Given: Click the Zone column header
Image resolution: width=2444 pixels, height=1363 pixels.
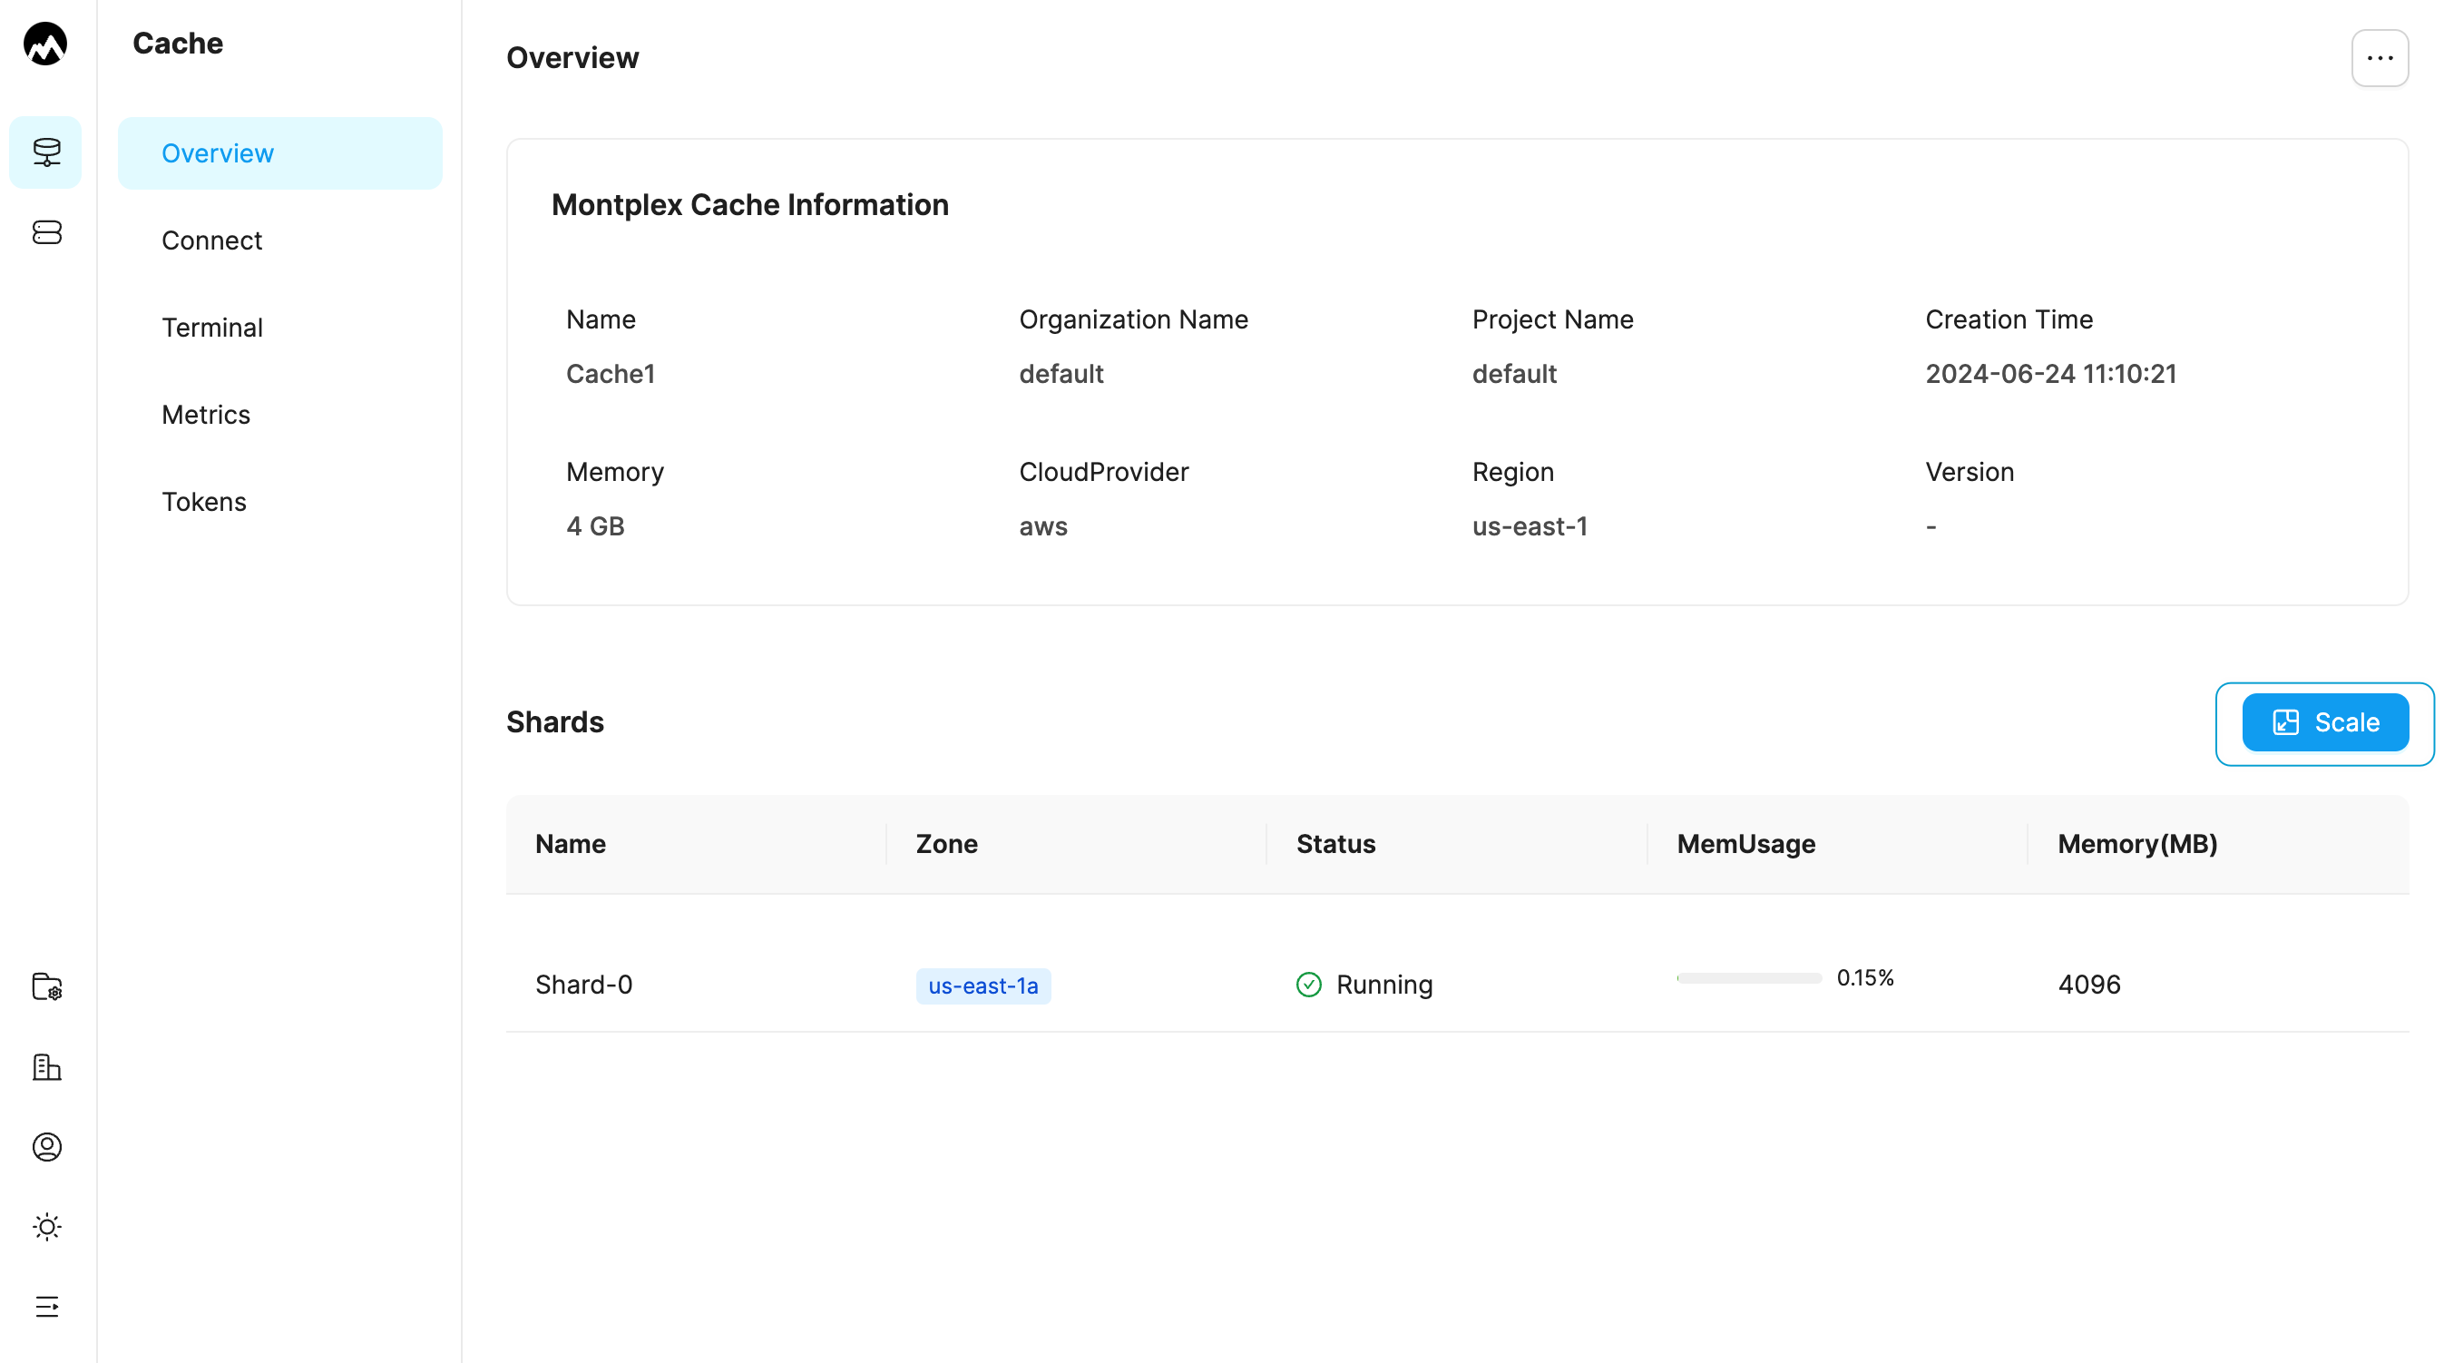Looking at the screenshot, I should [946, 844].
